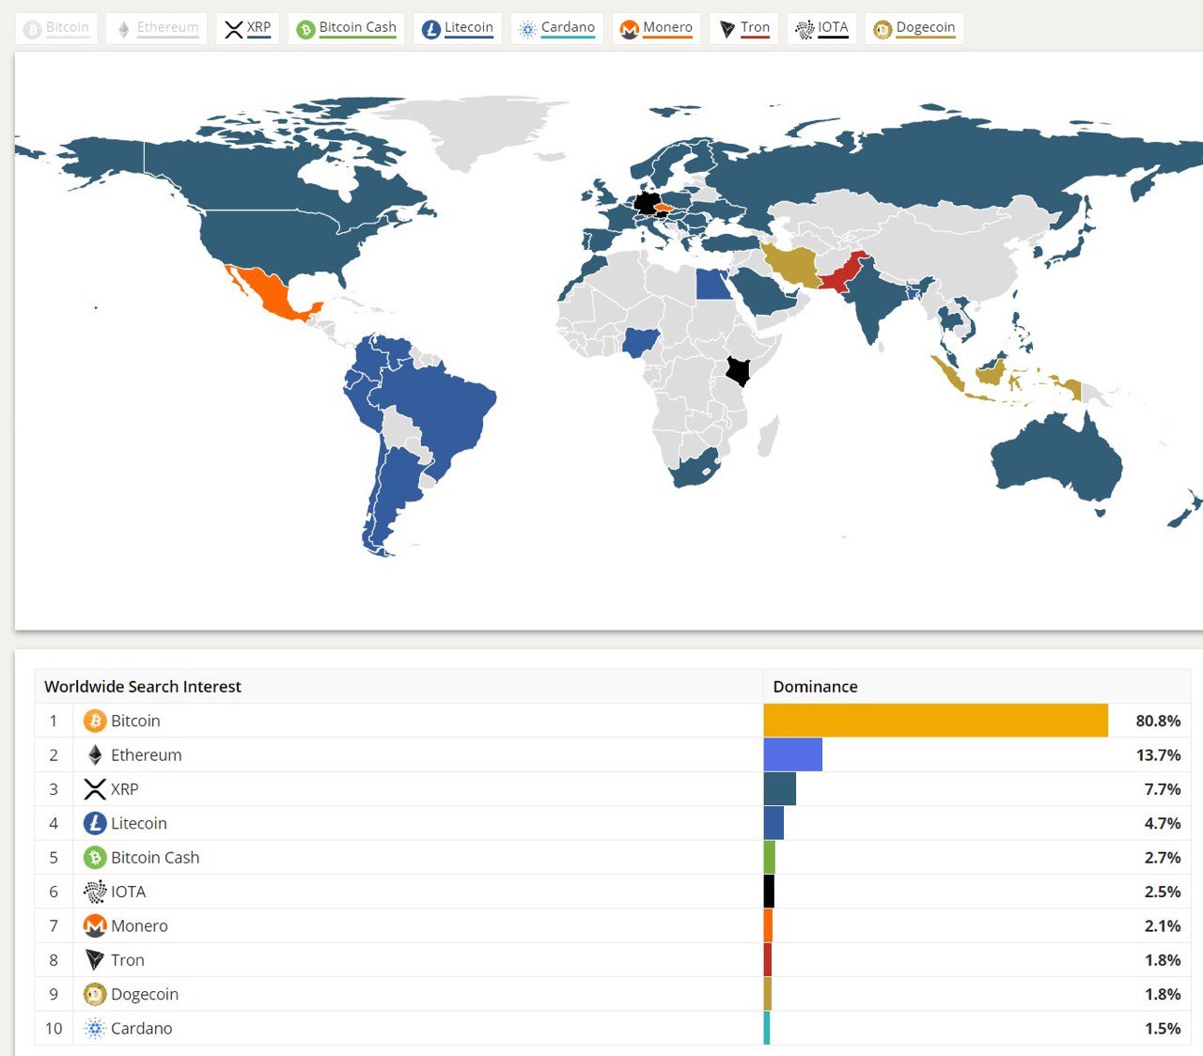
Task: Toggle Bitcoin Cash in the map legend
Action: pyautogui.click(x=346, y=29)
